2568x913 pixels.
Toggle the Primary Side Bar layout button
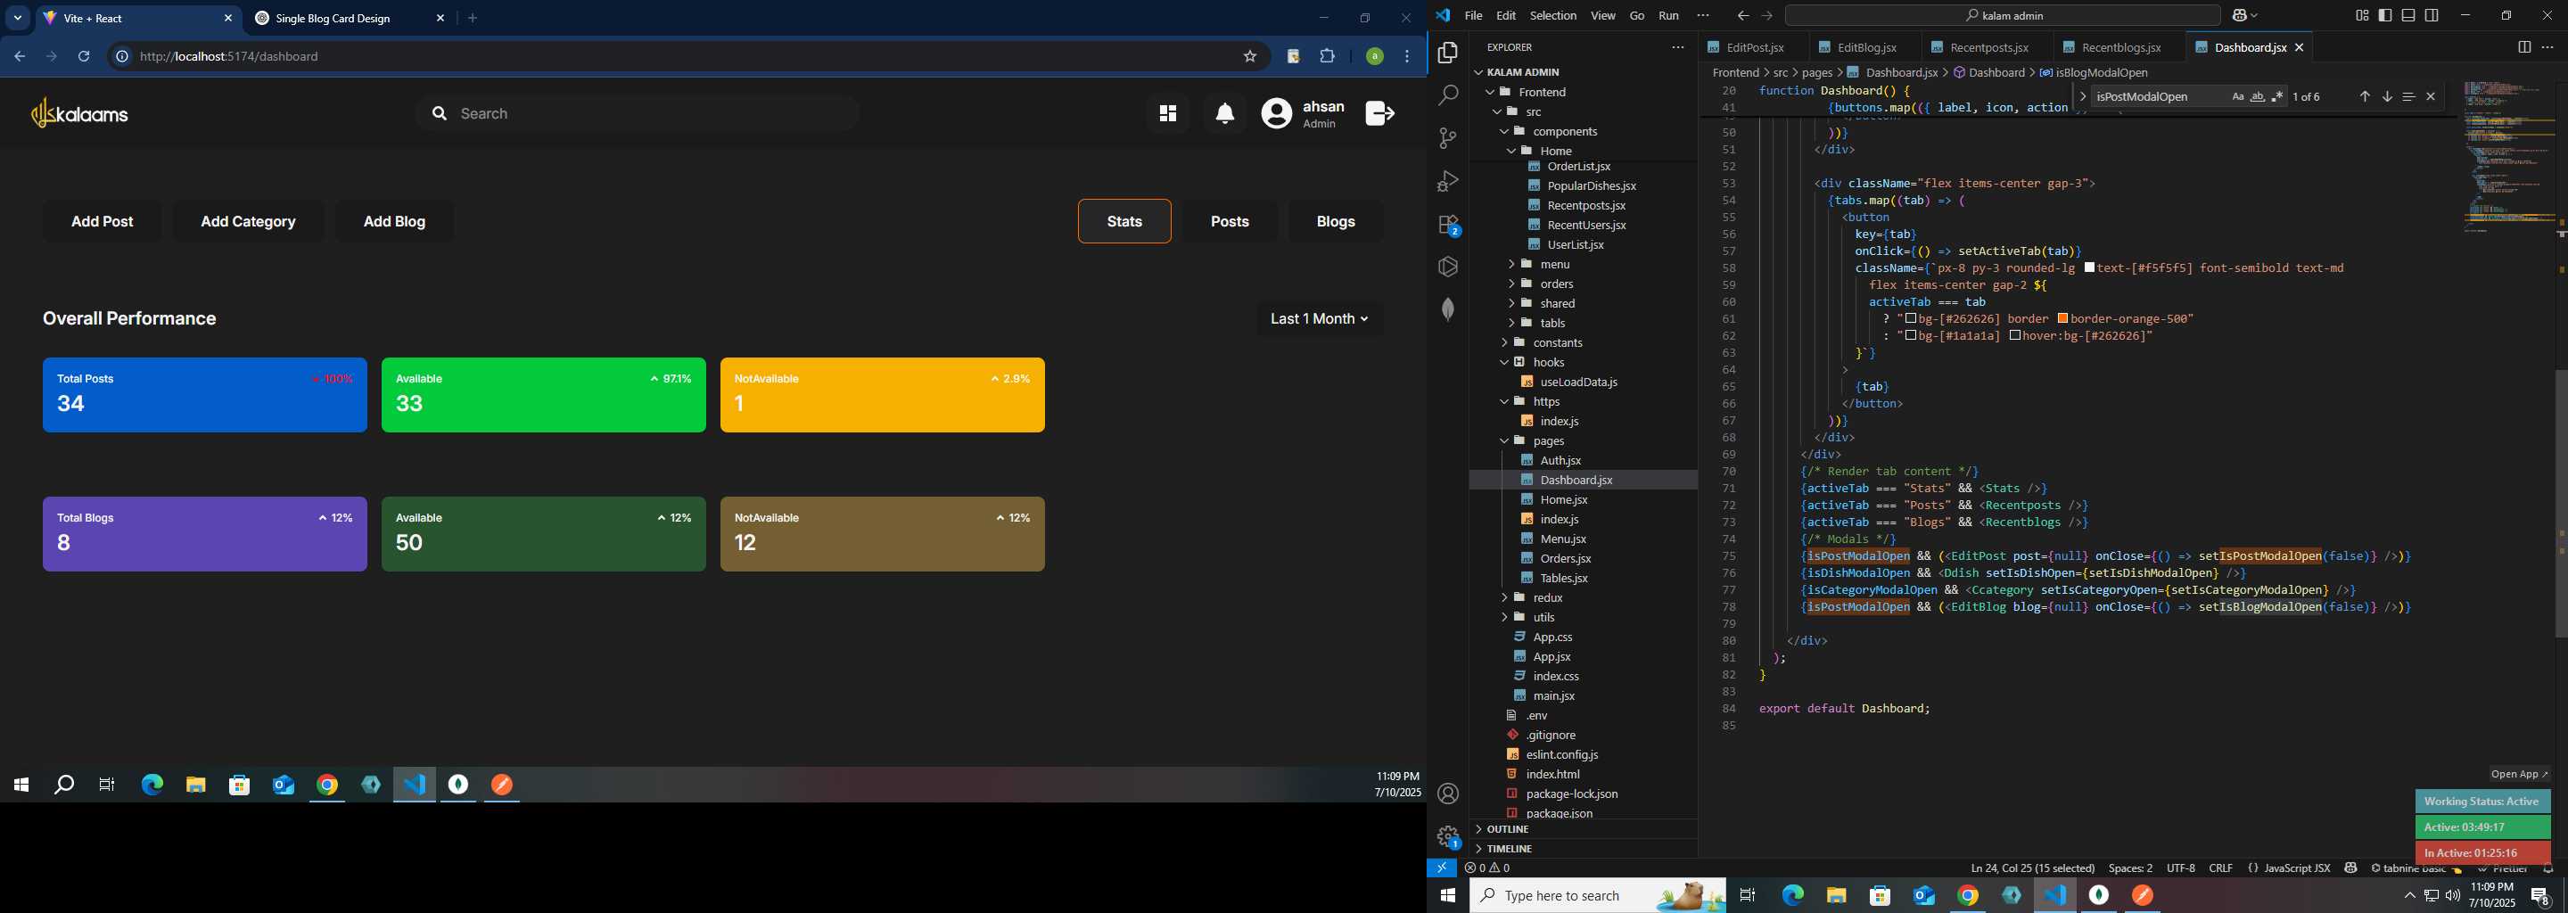pos(2384,15)
